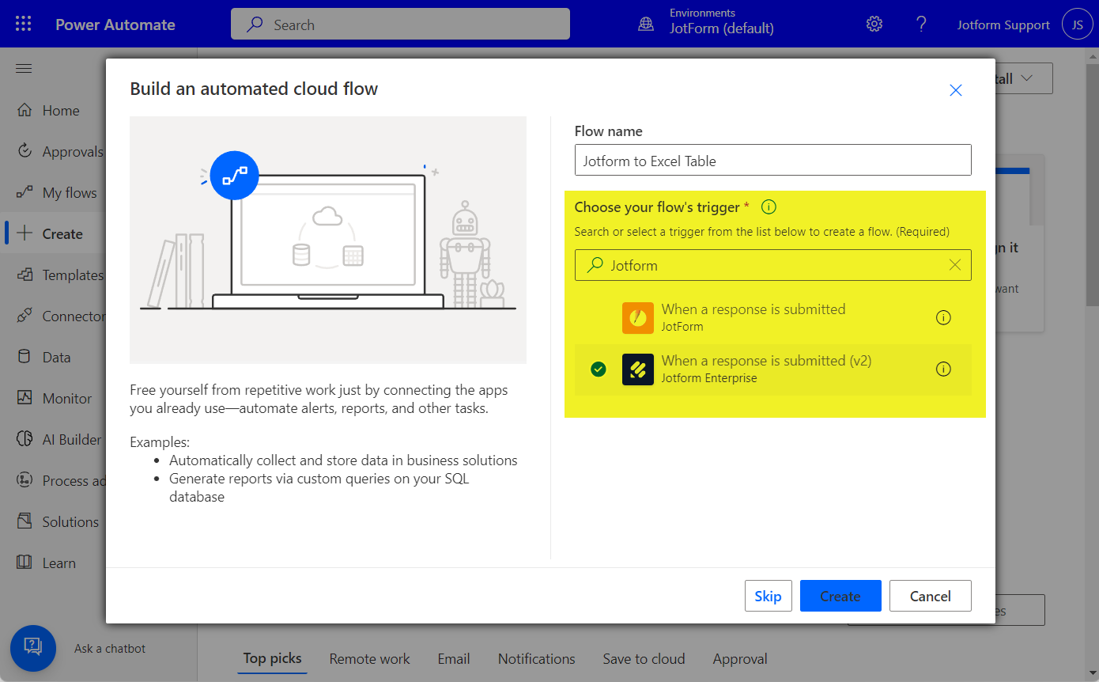
Task: Click the JotForm orange trigger icon
Action: 637,318
